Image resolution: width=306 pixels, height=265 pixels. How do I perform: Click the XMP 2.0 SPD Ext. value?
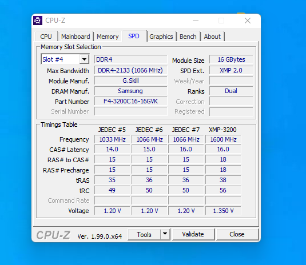231,70
